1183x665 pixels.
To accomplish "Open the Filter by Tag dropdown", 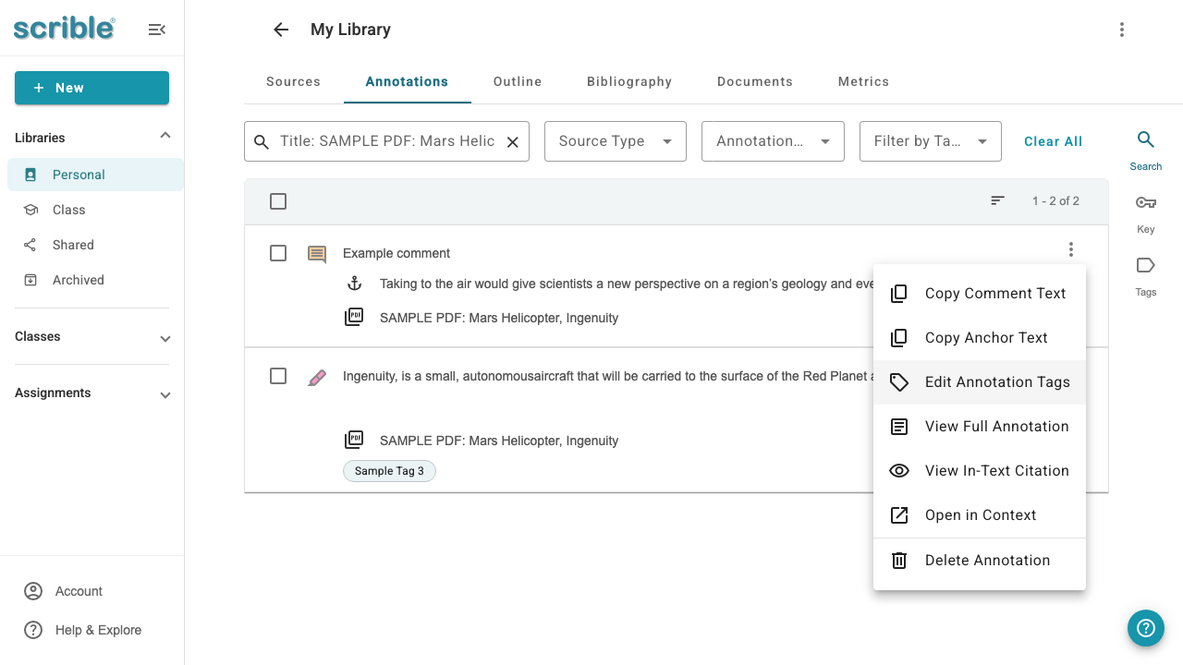I will (x=931, y=141).
